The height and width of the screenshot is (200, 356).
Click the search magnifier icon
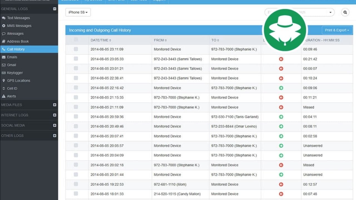point(345,12)
